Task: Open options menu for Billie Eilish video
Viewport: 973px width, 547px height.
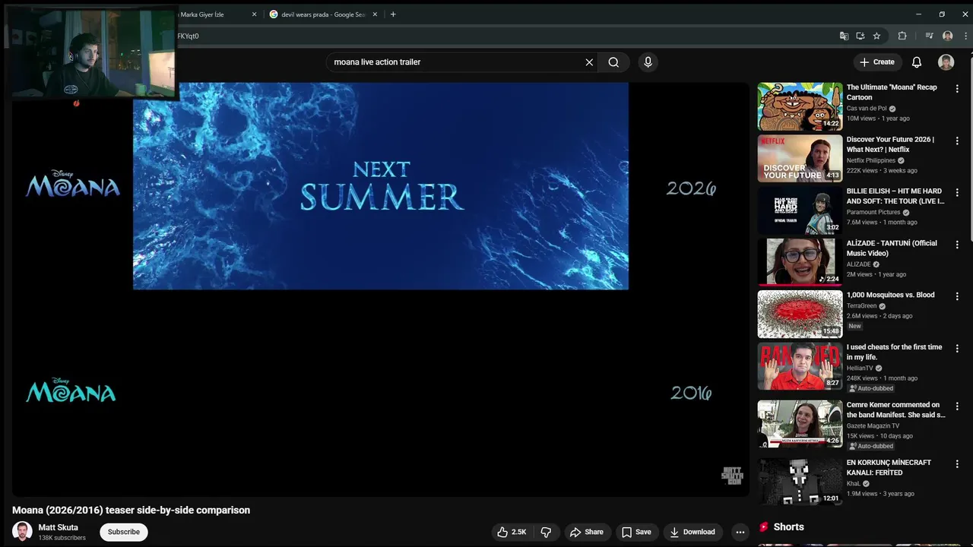Action: pos(957,192)
